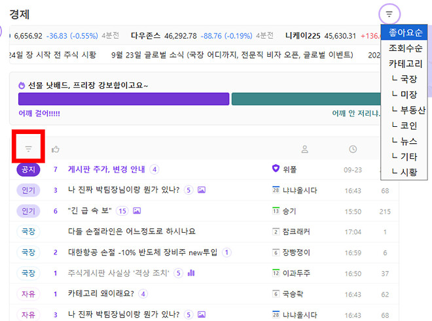Viewport: 432px width, 321px height.
Task: Vote teal poll bar 어깨 안 저리냐
Action: (306, 99)
